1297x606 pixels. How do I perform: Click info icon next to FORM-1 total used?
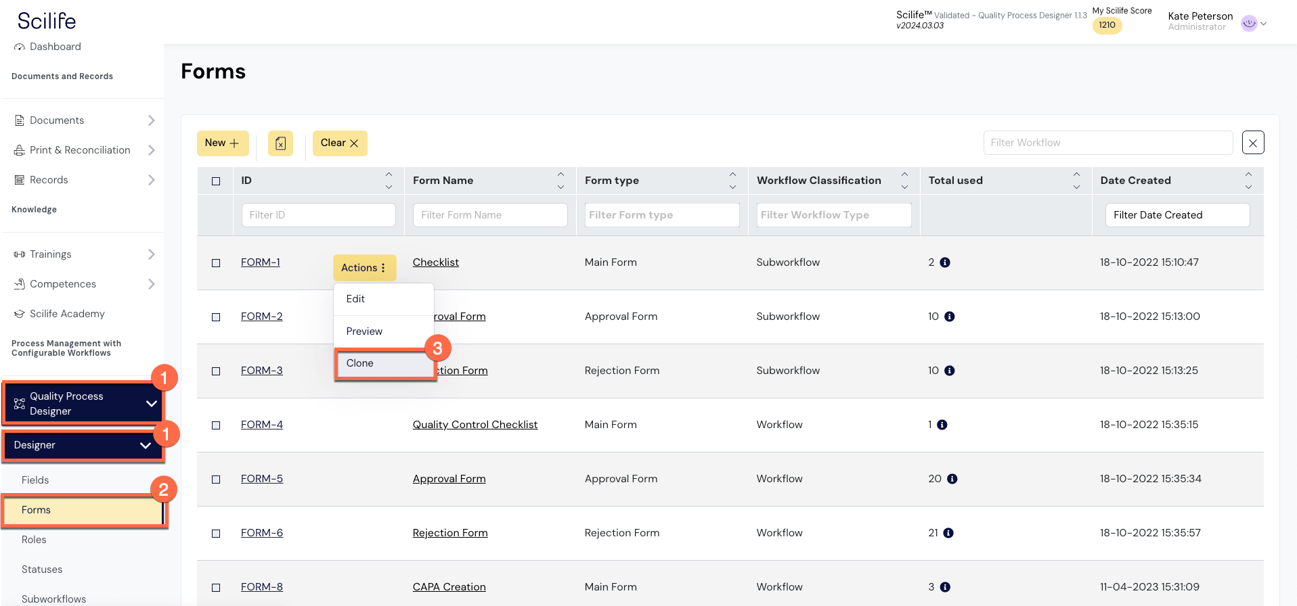(x=945, y=262)
